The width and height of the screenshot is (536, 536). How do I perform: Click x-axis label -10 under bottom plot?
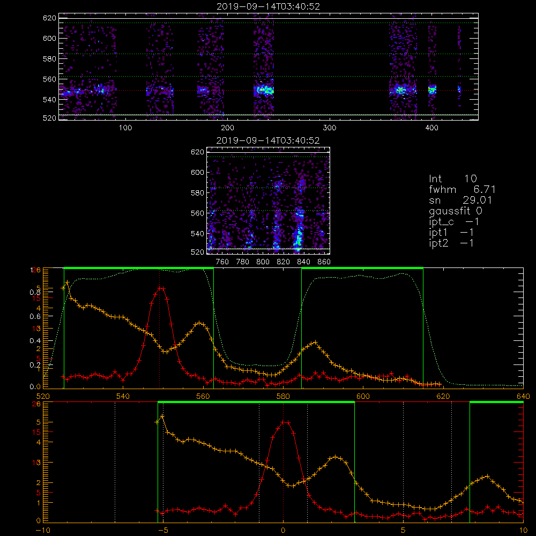(x=43, y=531)
